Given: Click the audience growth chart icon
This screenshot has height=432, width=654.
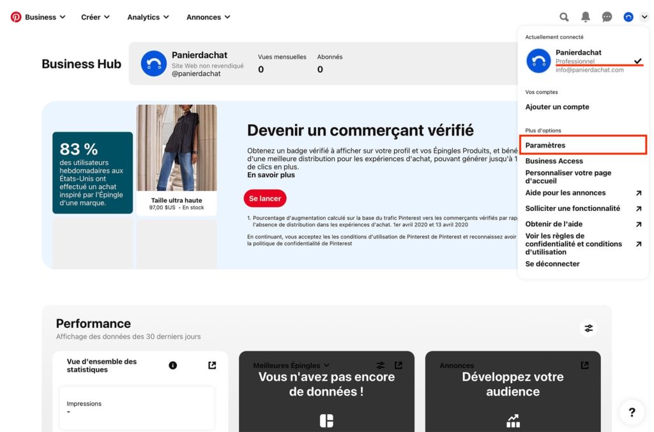Looking at the screenshot, I should pos(513,420).
